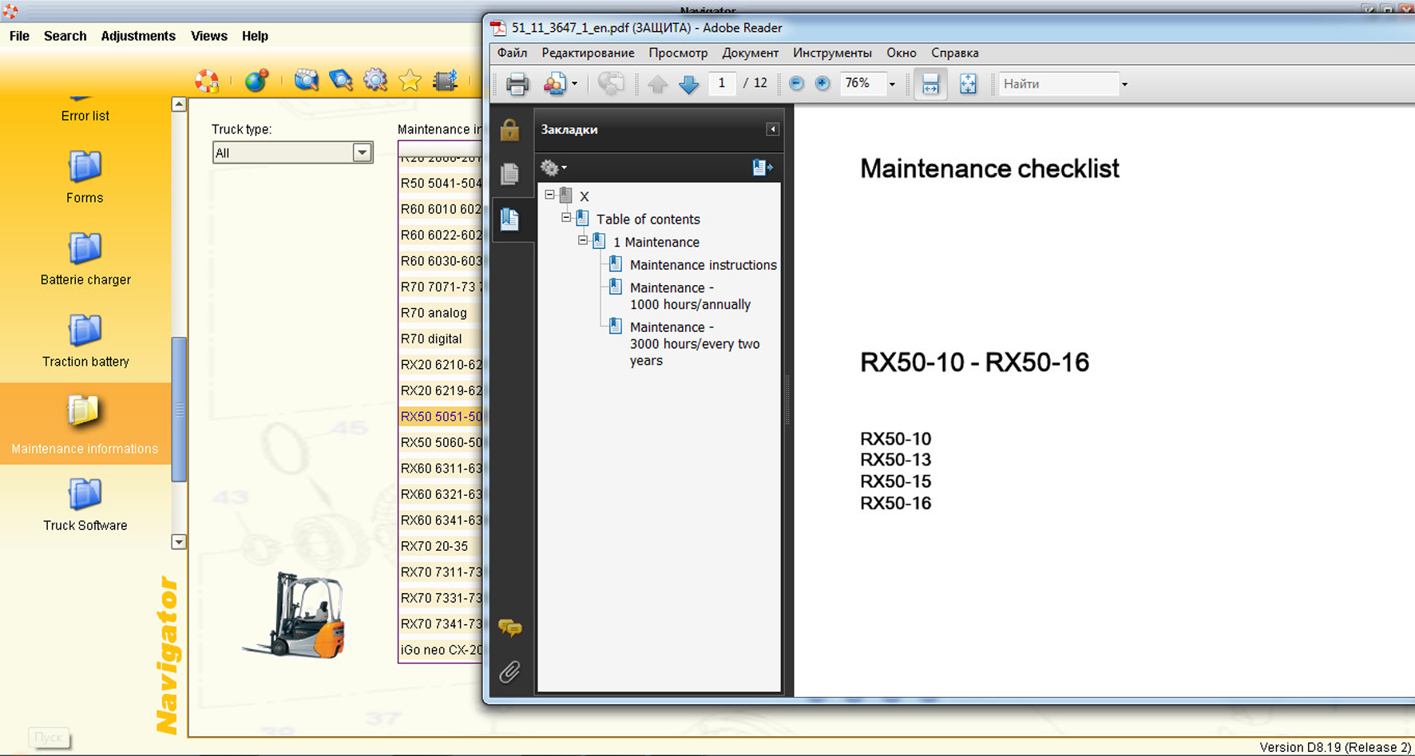
Task: Collapse the Table of contents tree node
Action: [x=566, y=218]
